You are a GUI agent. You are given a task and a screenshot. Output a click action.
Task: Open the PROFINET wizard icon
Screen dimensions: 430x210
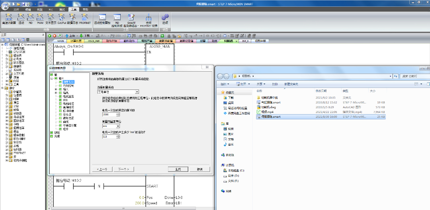pyautogui.click(x=85, y=18)
